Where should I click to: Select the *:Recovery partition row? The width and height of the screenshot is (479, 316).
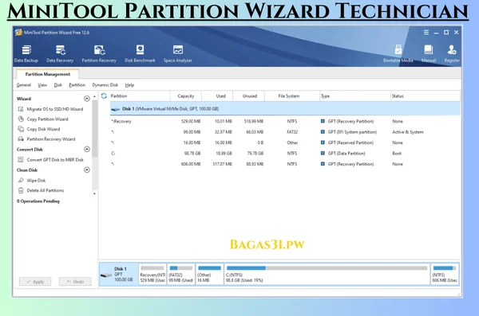tap(285, 121)
